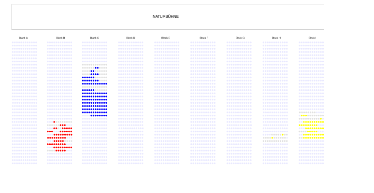
Task: Choose the Block D label
Action: coord(130,38)
